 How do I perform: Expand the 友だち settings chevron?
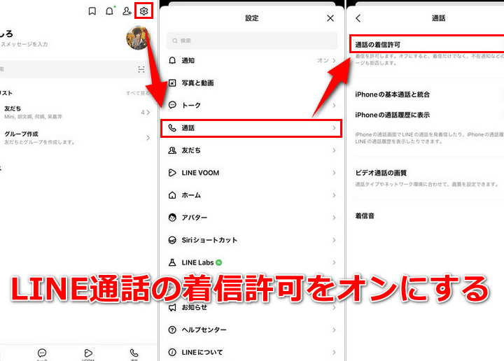[334, 150]
